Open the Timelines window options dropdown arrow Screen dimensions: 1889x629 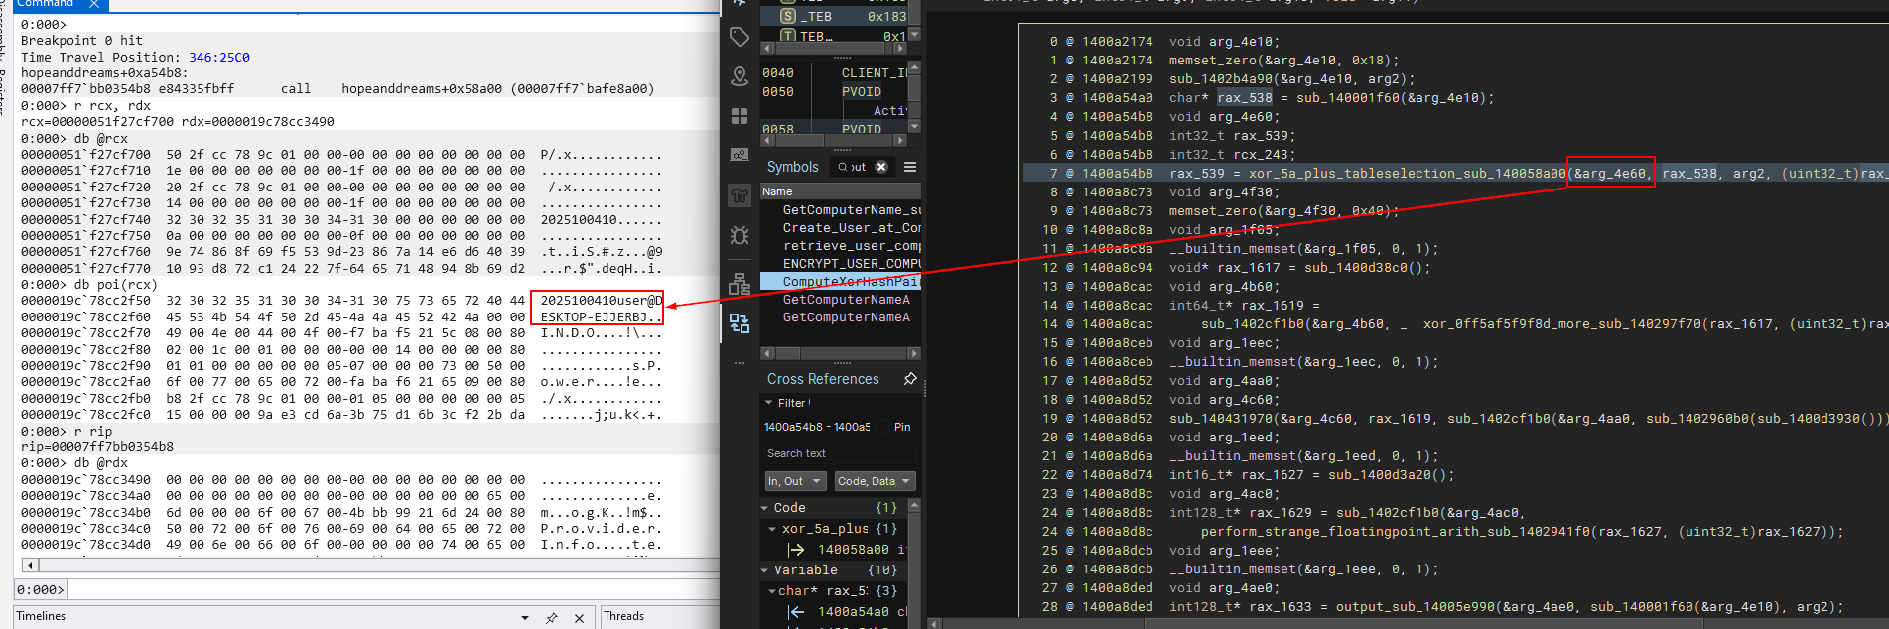click(525, 618)
